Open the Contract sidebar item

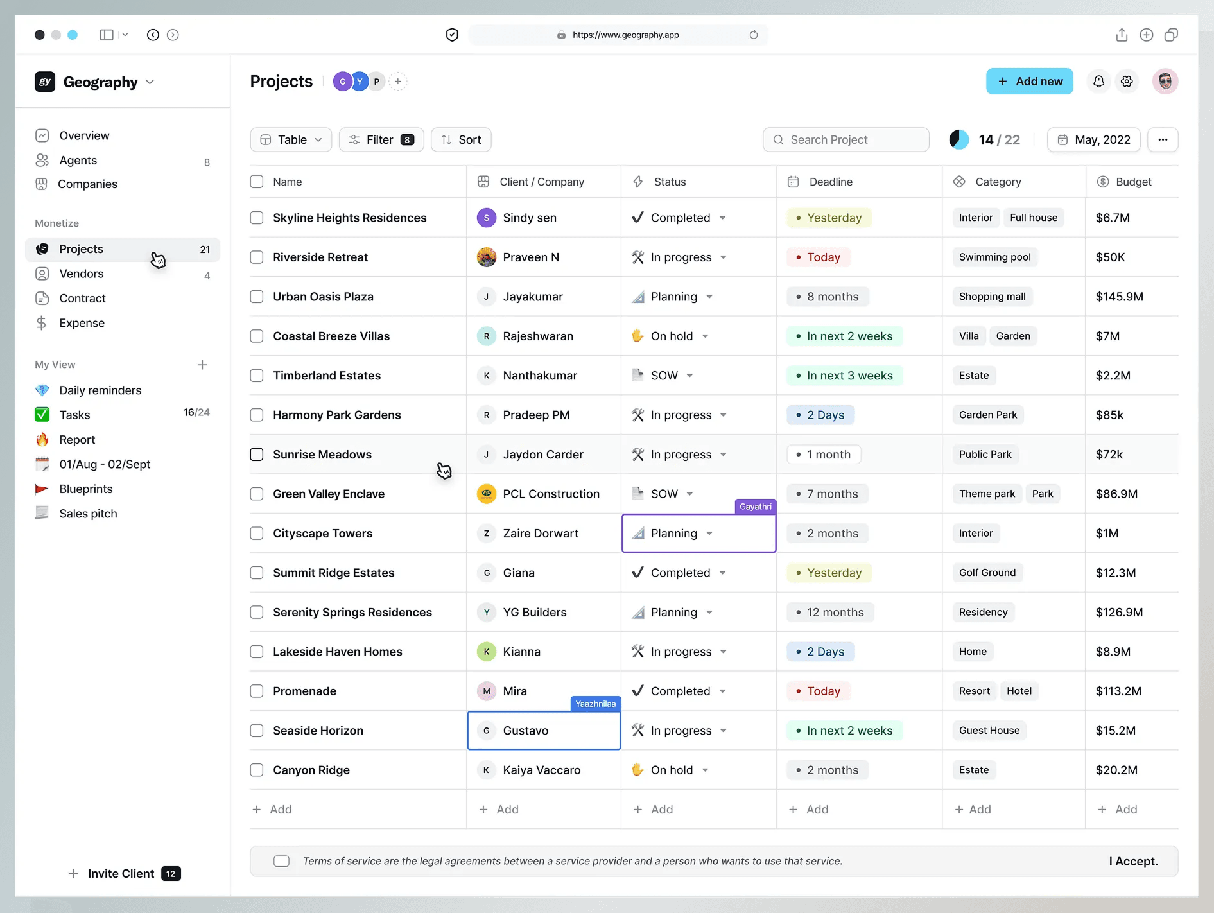tap(82, 299)
